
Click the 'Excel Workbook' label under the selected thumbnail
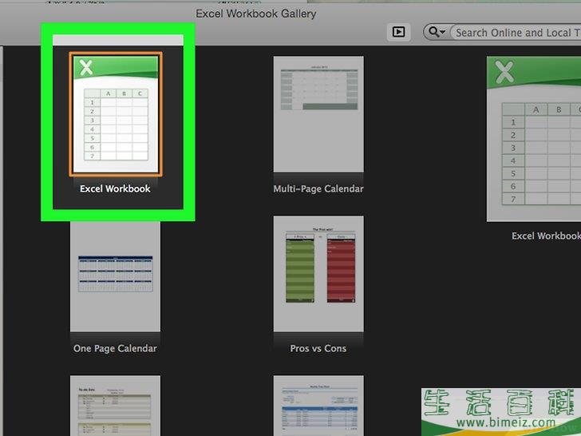tap(115, 188)
